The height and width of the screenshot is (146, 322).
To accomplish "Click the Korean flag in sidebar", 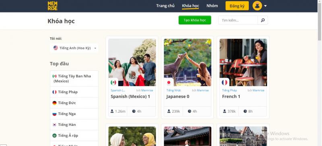I will (54, 125).
